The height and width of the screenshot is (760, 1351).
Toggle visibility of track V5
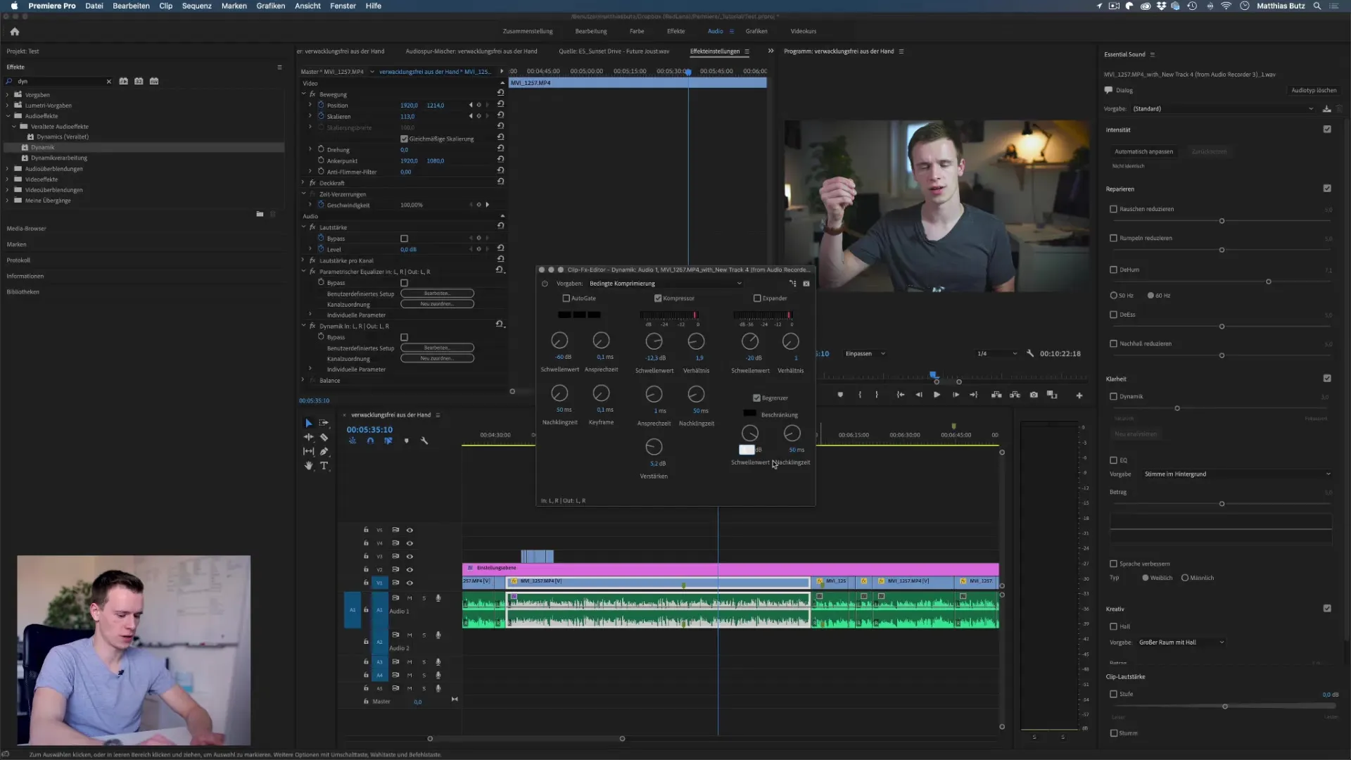410,531
